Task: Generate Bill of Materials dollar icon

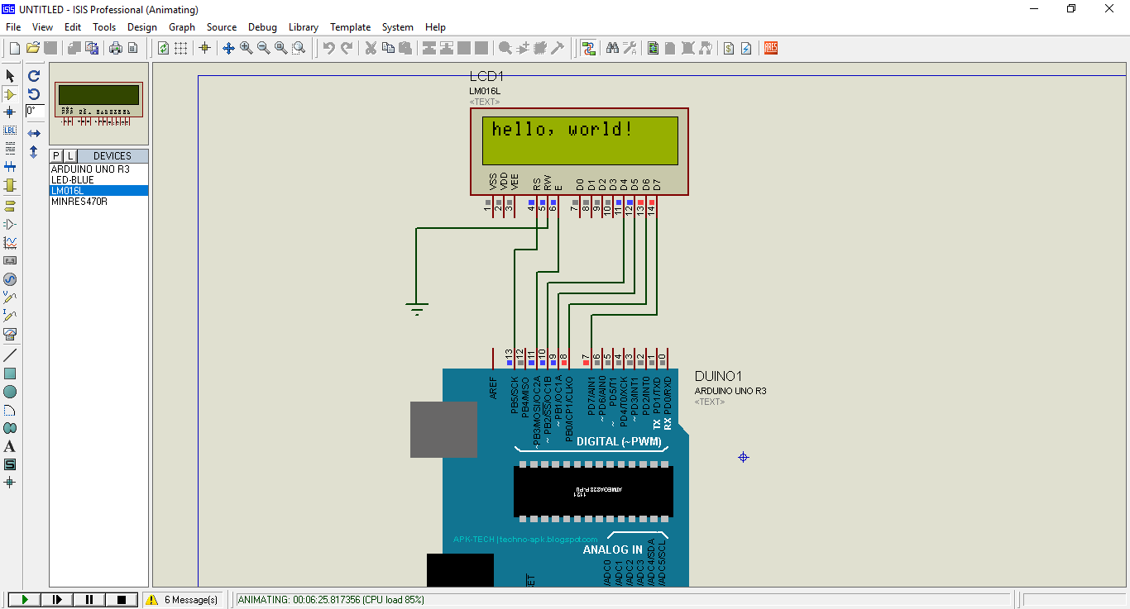Action: (729, 48)
